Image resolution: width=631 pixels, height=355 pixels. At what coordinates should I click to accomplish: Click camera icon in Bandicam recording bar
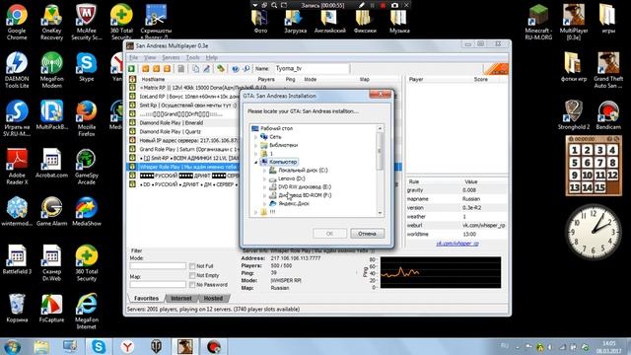pyautogui.click(x=394, y=5)
